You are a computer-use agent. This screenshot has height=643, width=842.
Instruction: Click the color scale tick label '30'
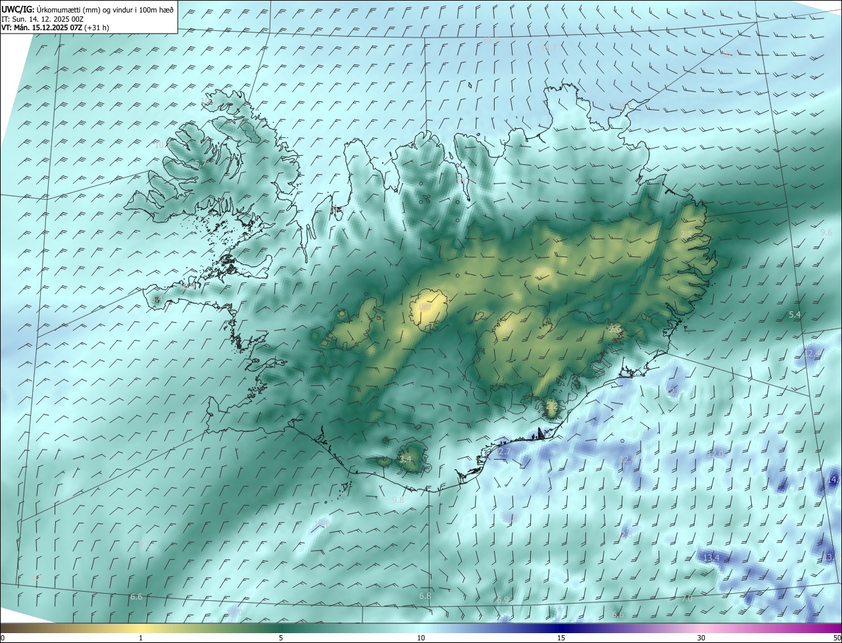tap(701, 638)
